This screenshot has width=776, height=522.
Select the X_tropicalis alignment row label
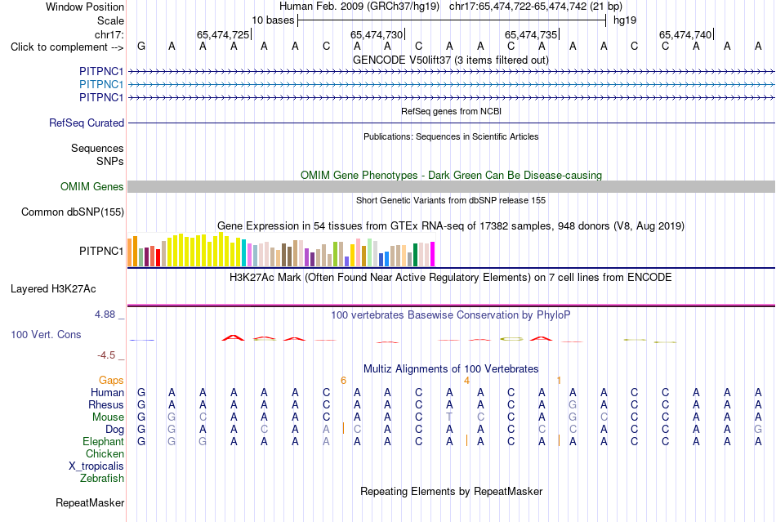pyautogui.click(x=96, y=466)
